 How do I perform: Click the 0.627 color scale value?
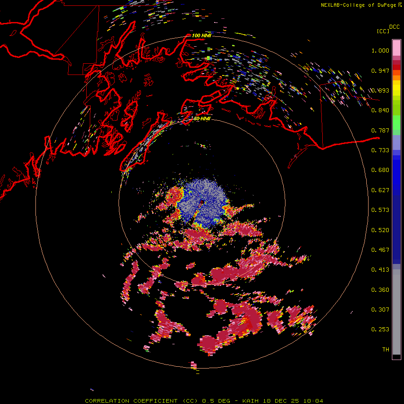pyautogui.click(x=380, y=190)
